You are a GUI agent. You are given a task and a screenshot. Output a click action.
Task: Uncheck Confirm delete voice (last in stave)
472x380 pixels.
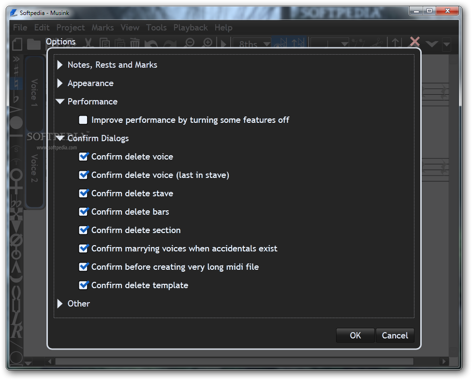(83, 175)
